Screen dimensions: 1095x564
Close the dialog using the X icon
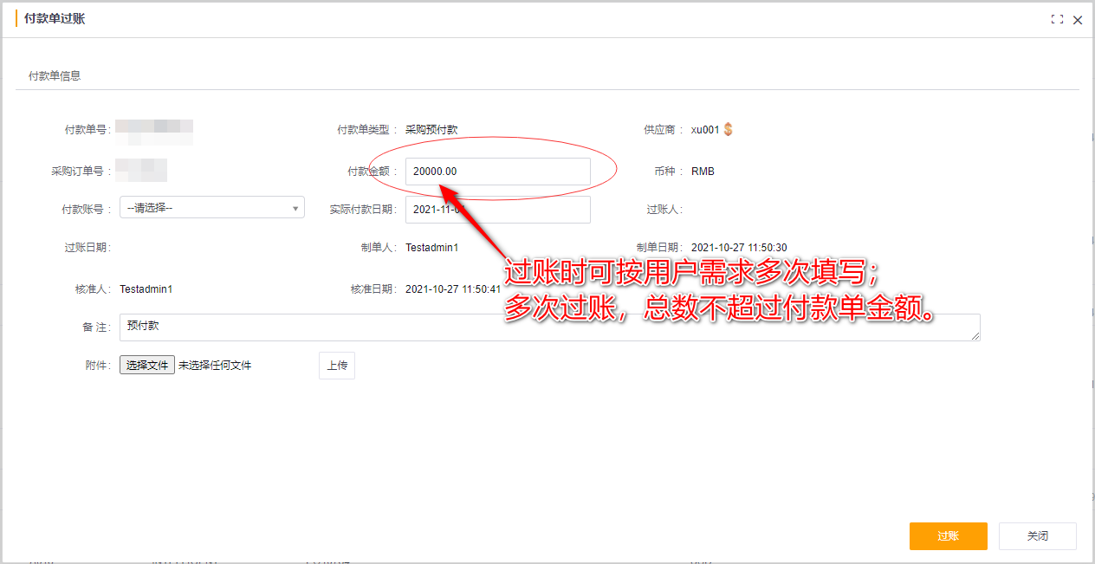click(x=1077, y=19)
